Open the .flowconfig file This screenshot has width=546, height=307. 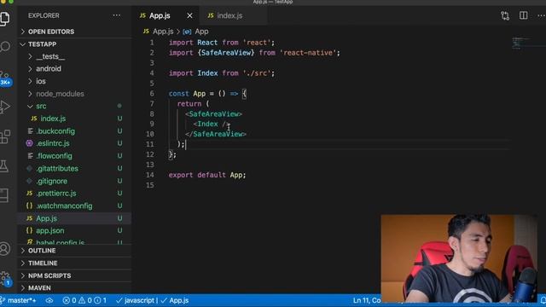(x=74, y=156)
